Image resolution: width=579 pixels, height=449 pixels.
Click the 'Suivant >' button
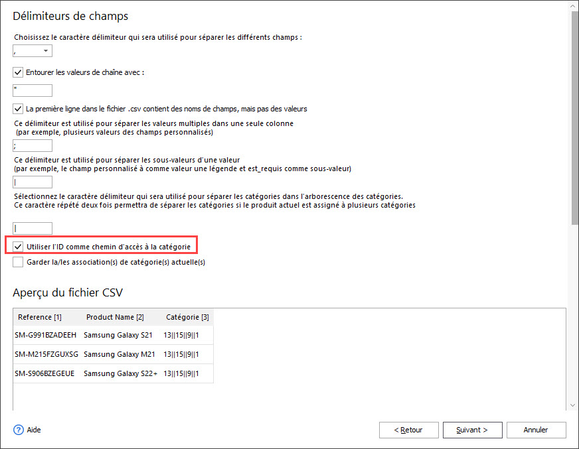(472, 430)
